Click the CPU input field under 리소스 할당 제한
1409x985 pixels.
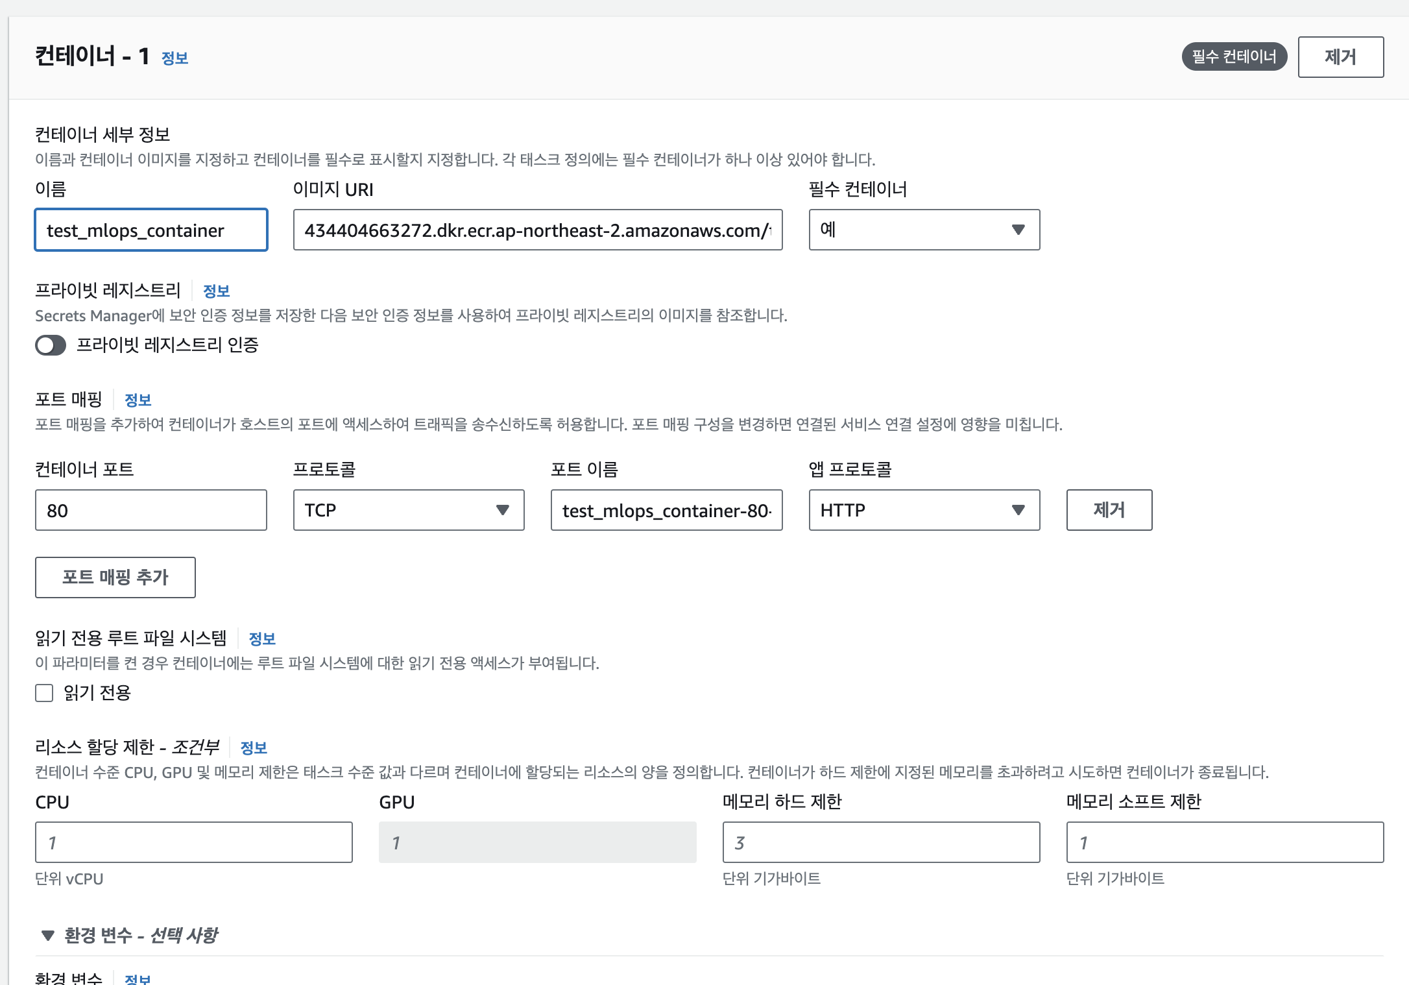193,843
